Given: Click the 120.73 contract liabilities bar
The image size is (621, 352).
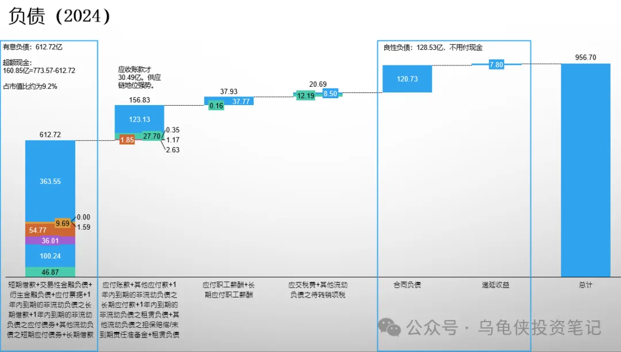Looking at the screenshot, I should tap(407, 79).
